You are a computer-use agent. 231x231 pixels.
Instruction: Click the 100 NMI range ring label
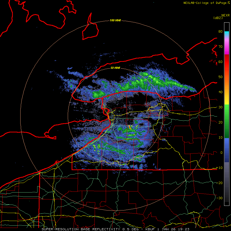point(115,20)
